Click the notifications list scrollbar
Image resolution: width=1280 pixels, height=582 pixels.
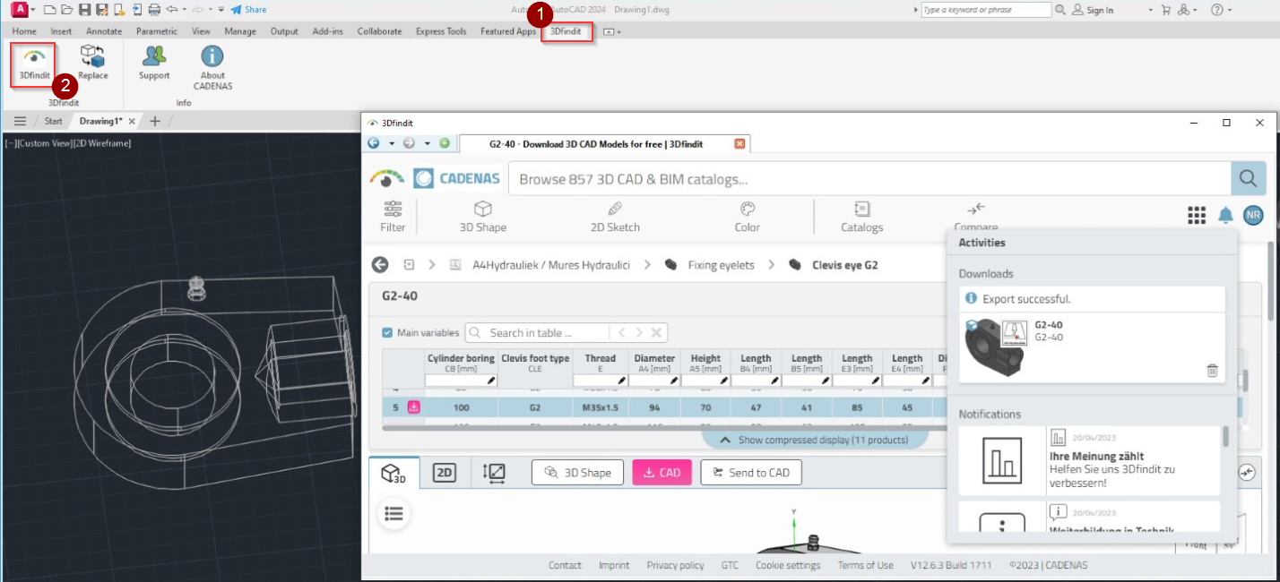pos(1225,436)
